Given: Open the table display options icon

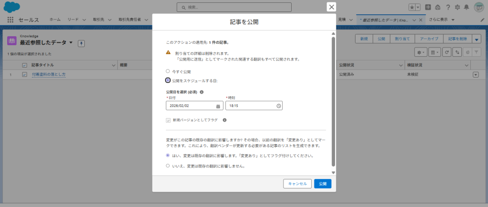Looking at the screenshot, I should [434, 52].
